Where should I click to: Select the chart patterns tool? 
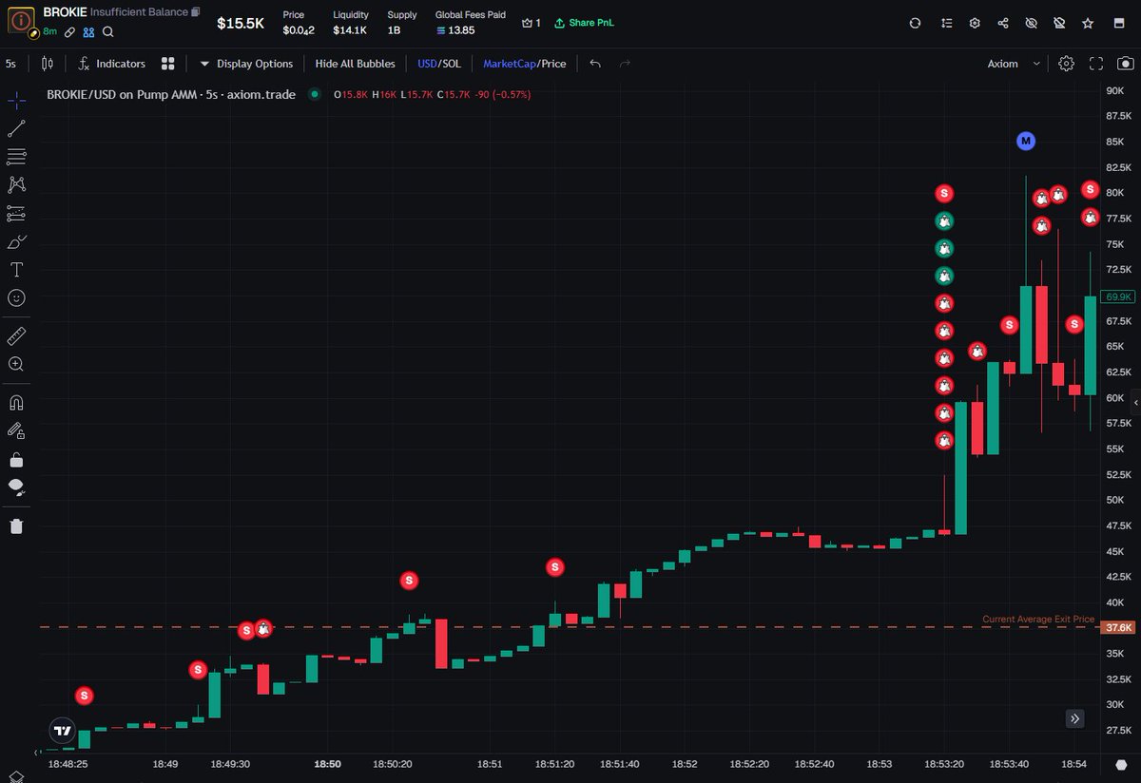(x=16, y=185)
